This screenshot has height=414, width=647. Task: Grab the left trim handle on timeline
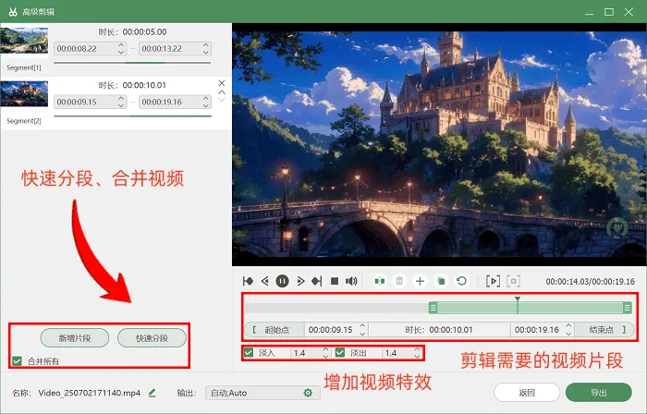tap(433, 308)
